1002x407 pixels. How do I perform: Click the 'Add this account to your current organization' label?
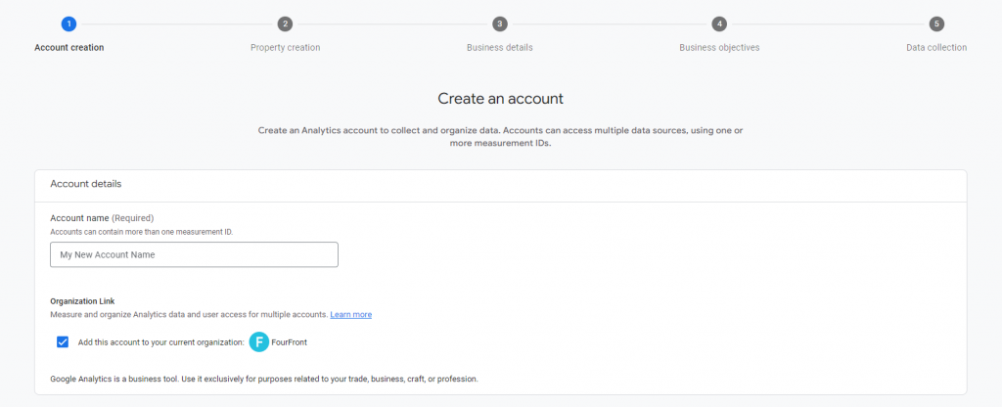(161, 342)
